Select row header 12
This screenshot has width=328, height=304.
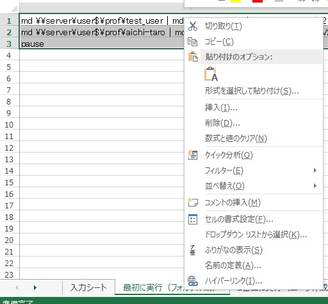[9, 148]
